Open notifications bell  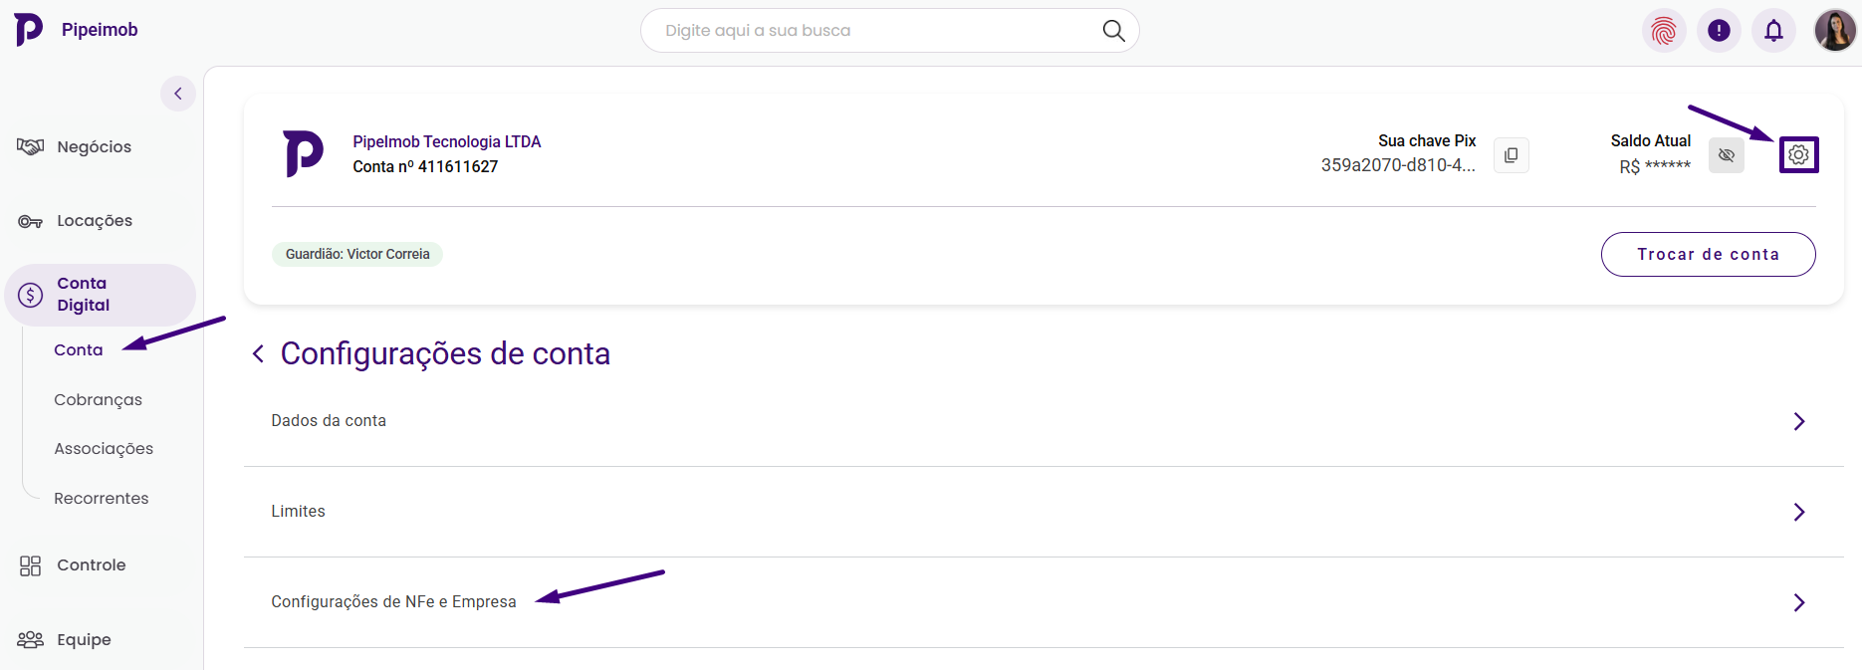coord(1773,31)
